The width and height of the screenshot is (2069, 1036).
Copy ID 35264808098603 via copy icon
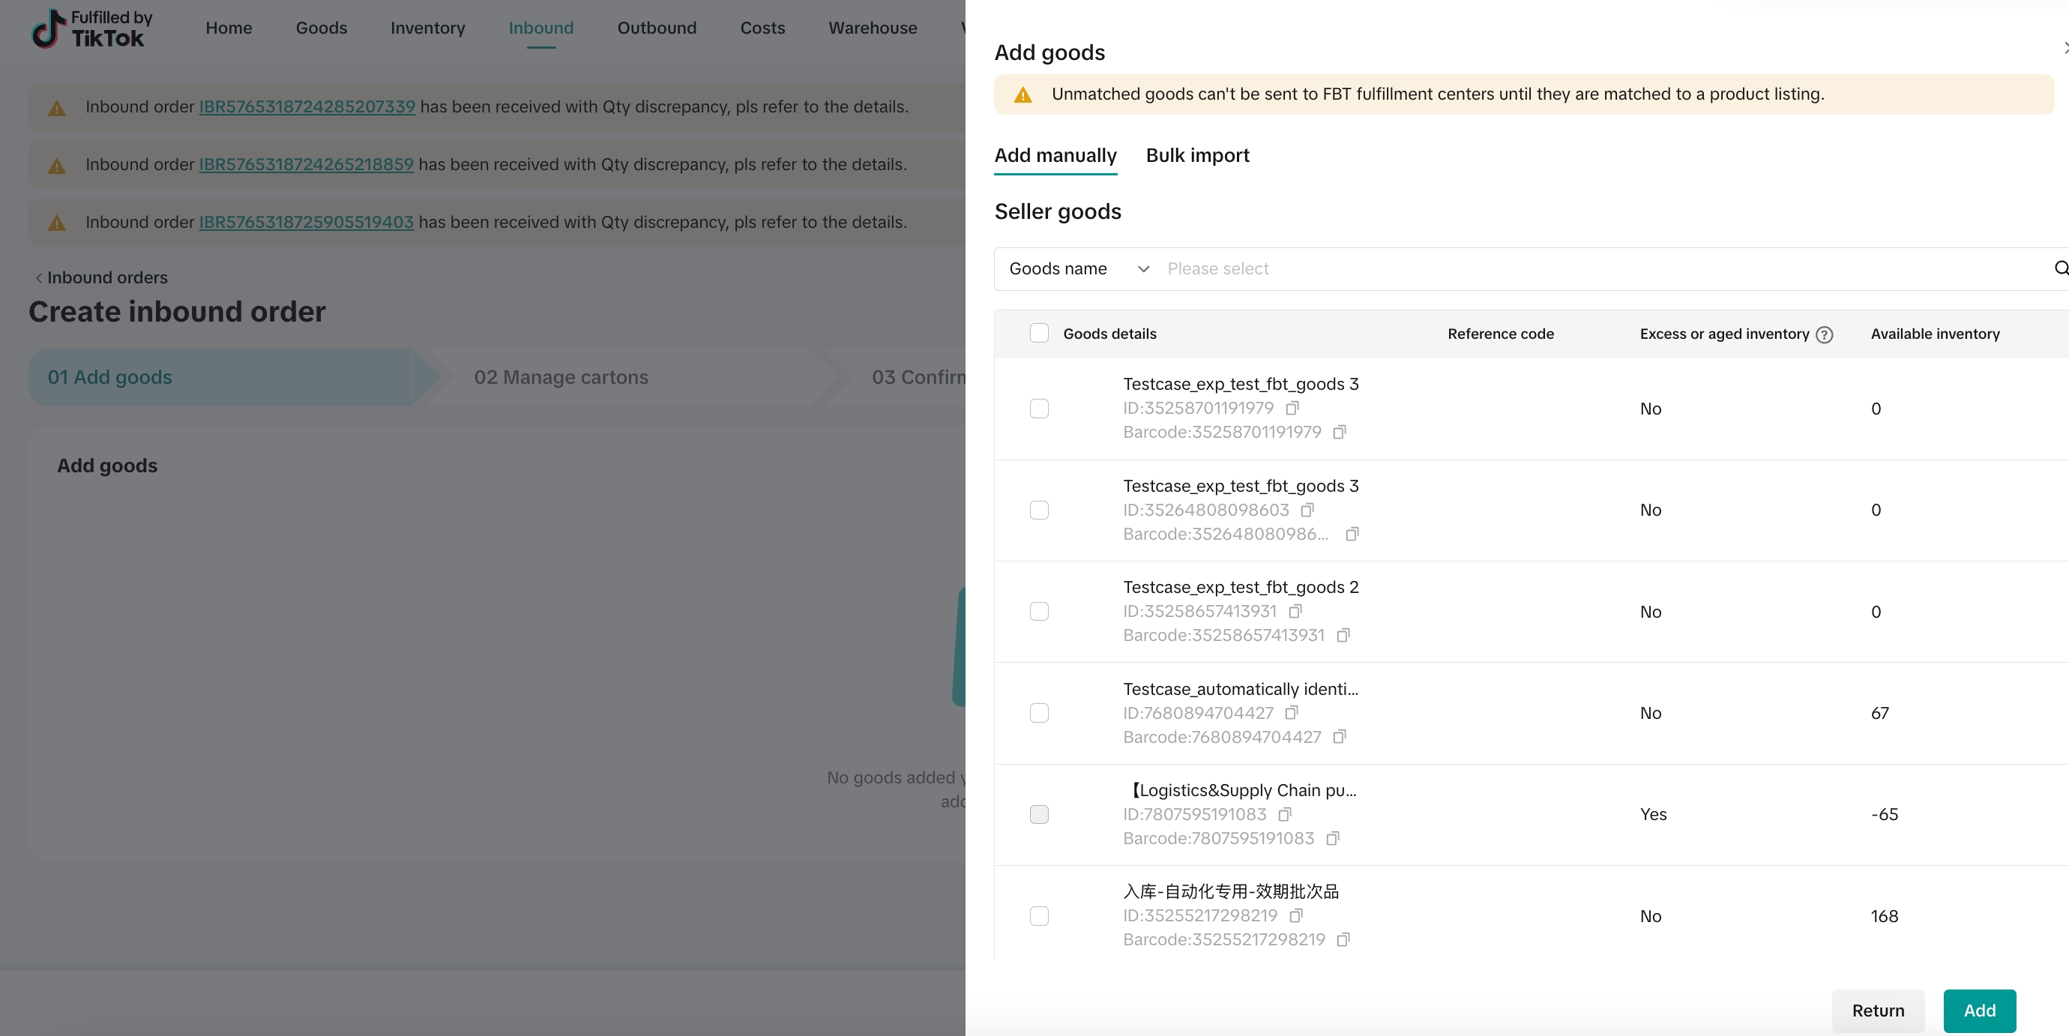[x=1307, y=510]
